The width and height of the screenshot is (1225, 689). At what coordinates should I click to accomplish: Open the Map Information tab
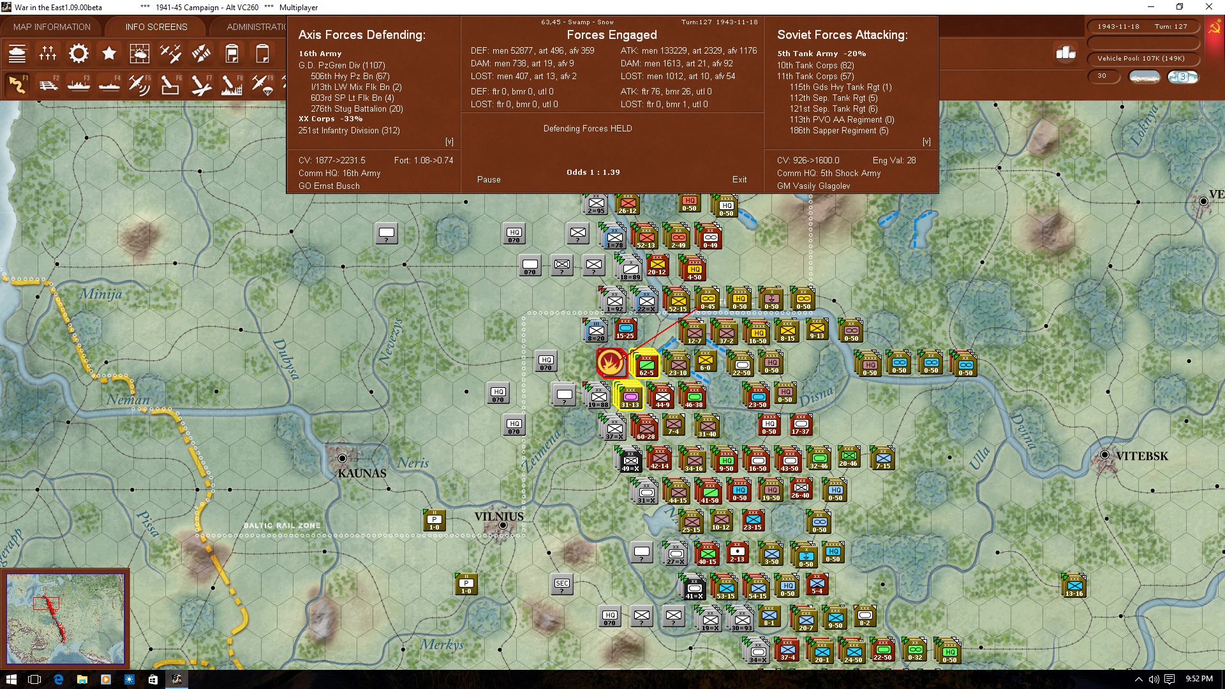(52, 27)
